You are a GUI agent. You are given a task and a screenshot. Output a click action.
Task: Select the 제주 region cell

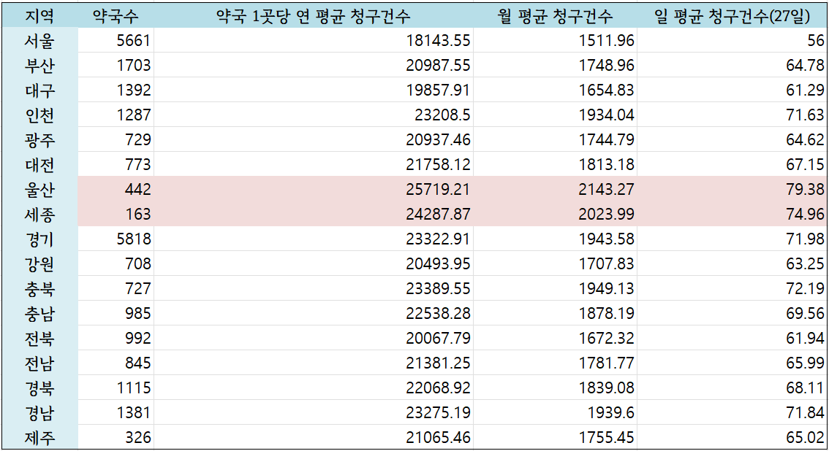[x=39, y=438]
